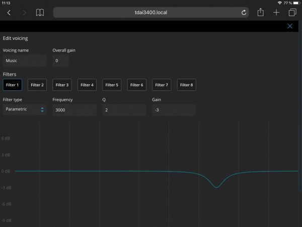The height and width of the screenshot is (227, 302).
Task: Open Filter 8 settings
Action: tap(186, 85)
